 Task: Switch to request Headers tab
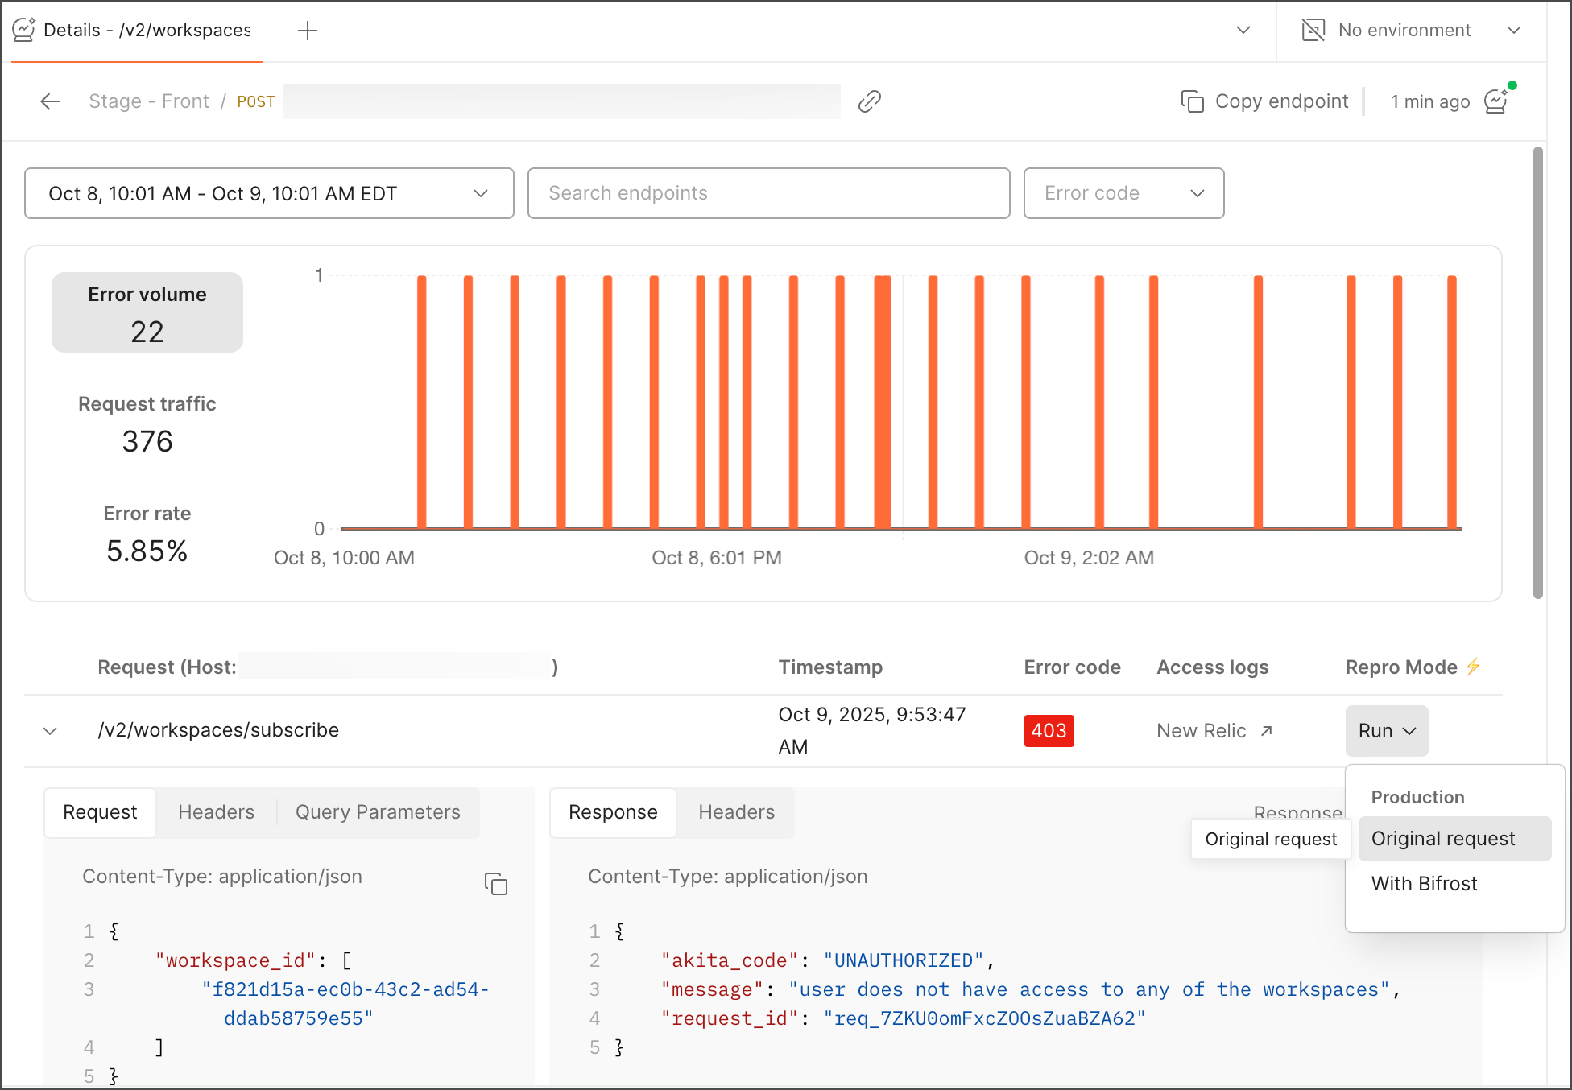(216, 812)
